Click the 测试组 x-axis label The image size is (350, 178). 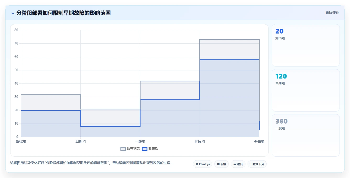pyautogui.click(x=21, y=142)
